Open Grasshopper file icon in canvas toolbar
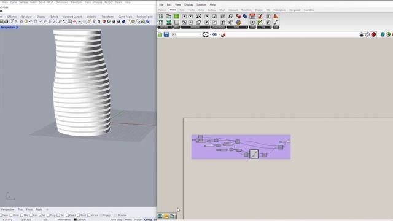Viewport: 393px width, 221px height. click(160, 34)
